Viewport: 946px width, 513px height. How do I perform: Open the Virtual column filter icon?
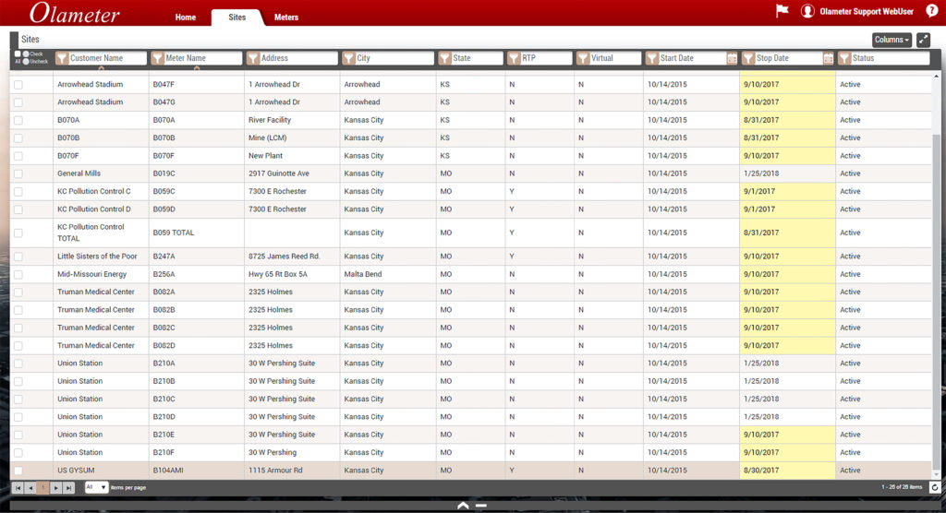583,58
